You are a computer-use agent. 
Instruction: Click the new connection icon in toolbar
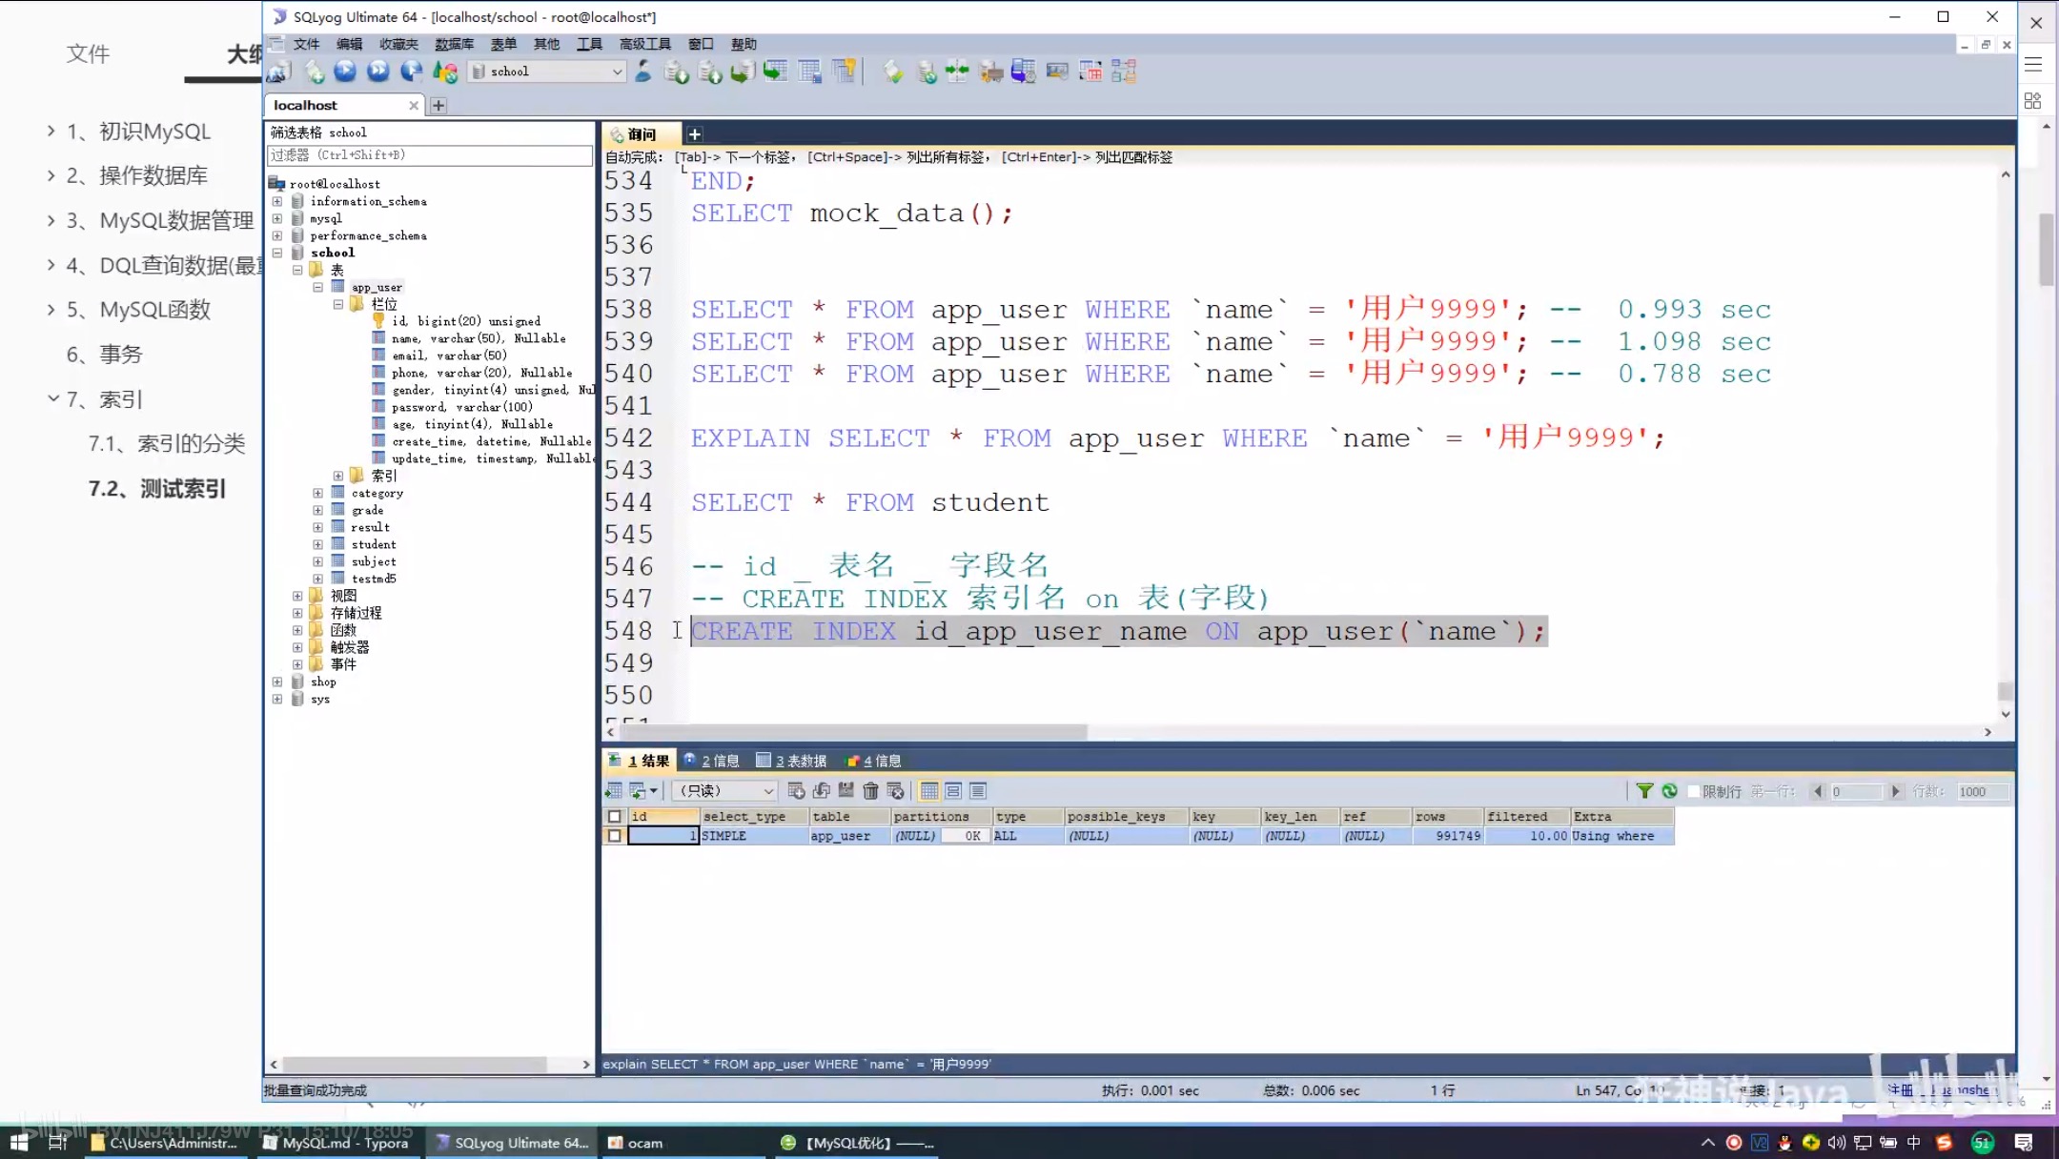pos(279,71)
